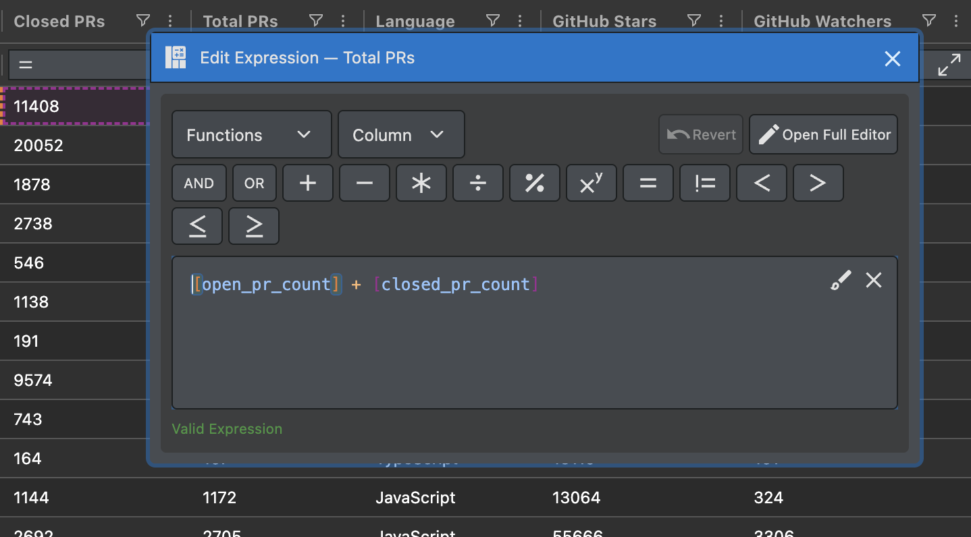Open the Functions dropdown
This screenshot has height=537, width=971.
tap(252, 134)
